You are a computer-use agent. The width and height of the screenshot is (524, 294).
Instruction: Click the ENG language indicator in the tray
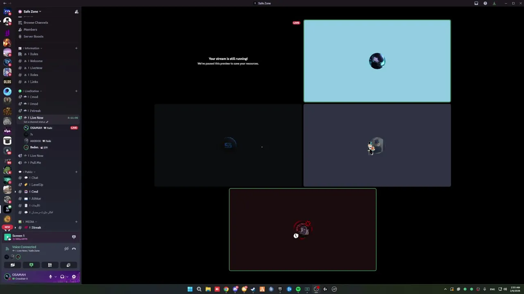492,289
